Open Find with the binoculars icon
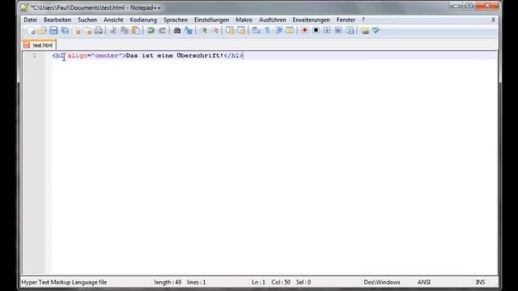Image resolution: width=518 pixels, height=291 pixels. pyautogui.click(x=177, y=31)
